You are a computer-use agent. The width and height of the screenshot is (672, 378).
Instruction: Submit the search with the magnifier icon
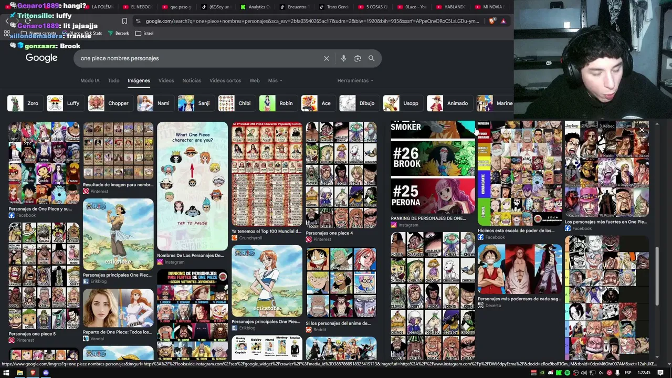click(x=372, y=58)
